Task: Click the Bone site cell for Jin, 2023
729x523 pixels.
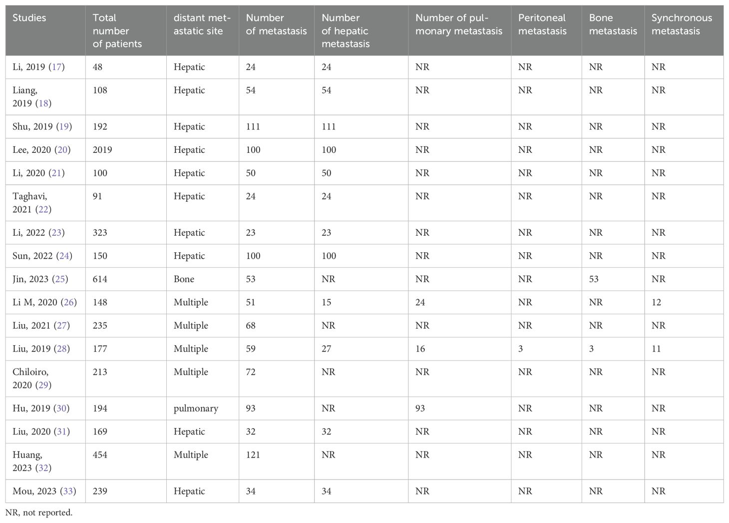Action: click(x=184, y=279)
